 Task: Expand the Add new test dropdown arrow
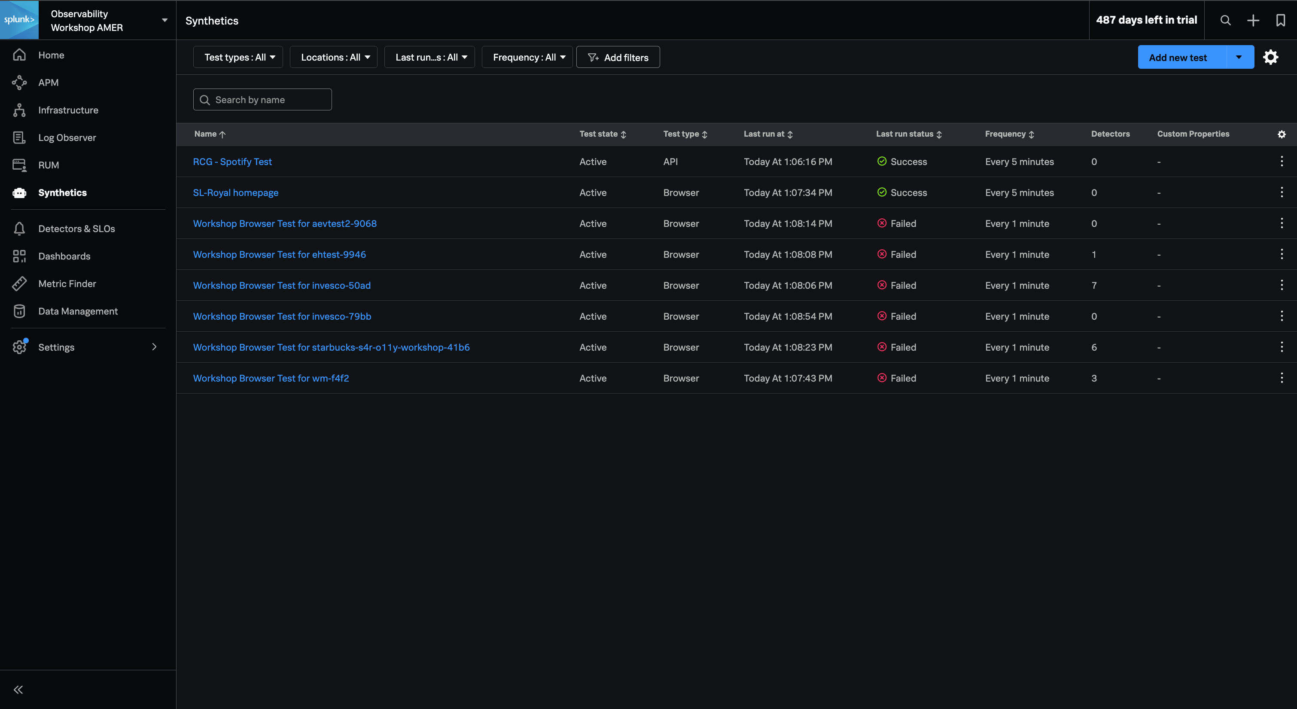pos(1239,58)
